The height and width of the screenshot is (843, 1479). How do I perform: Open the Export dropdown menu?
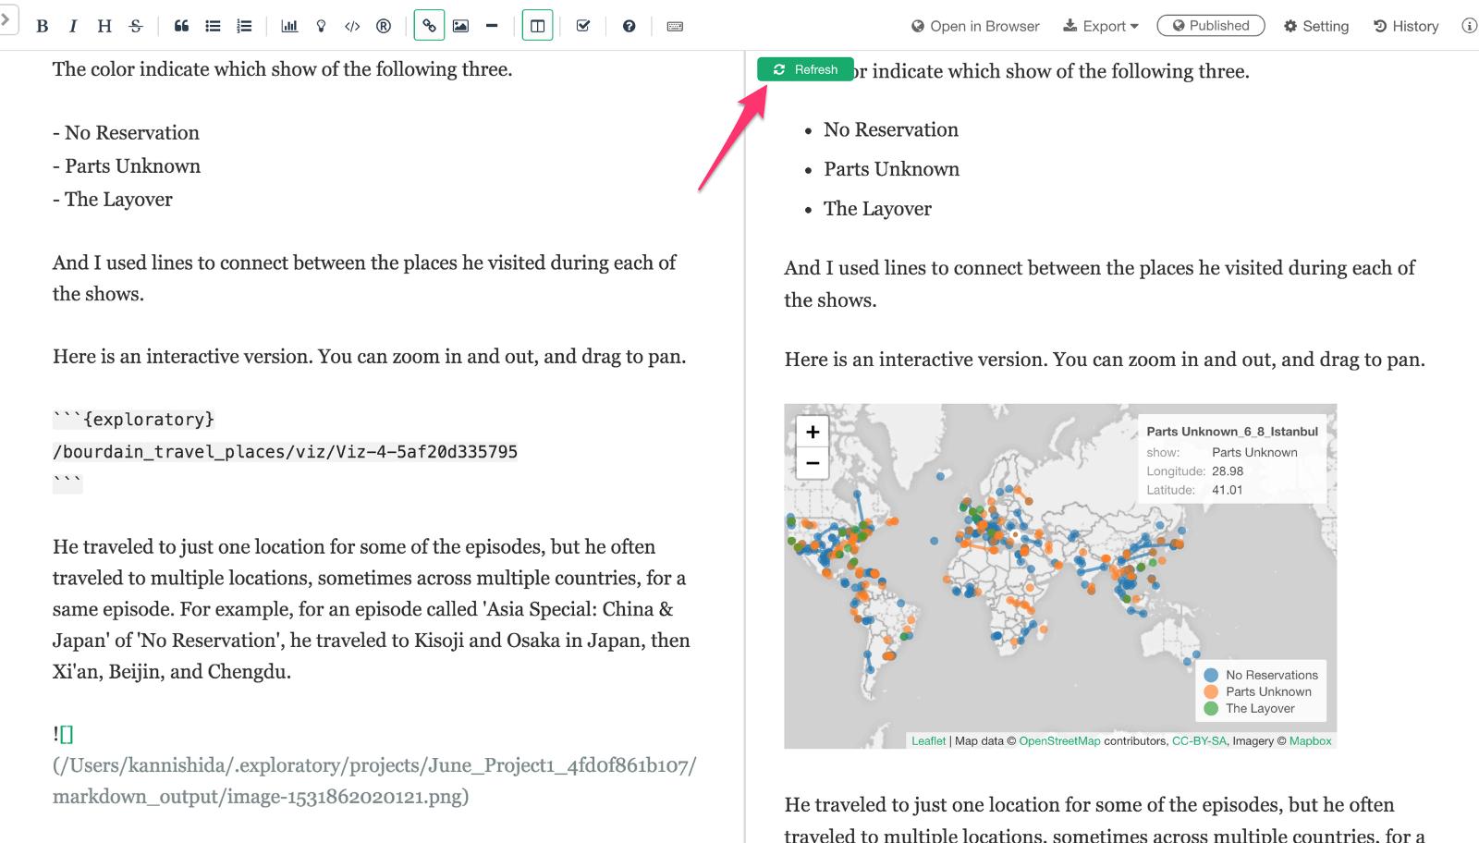click(1100, 26)
